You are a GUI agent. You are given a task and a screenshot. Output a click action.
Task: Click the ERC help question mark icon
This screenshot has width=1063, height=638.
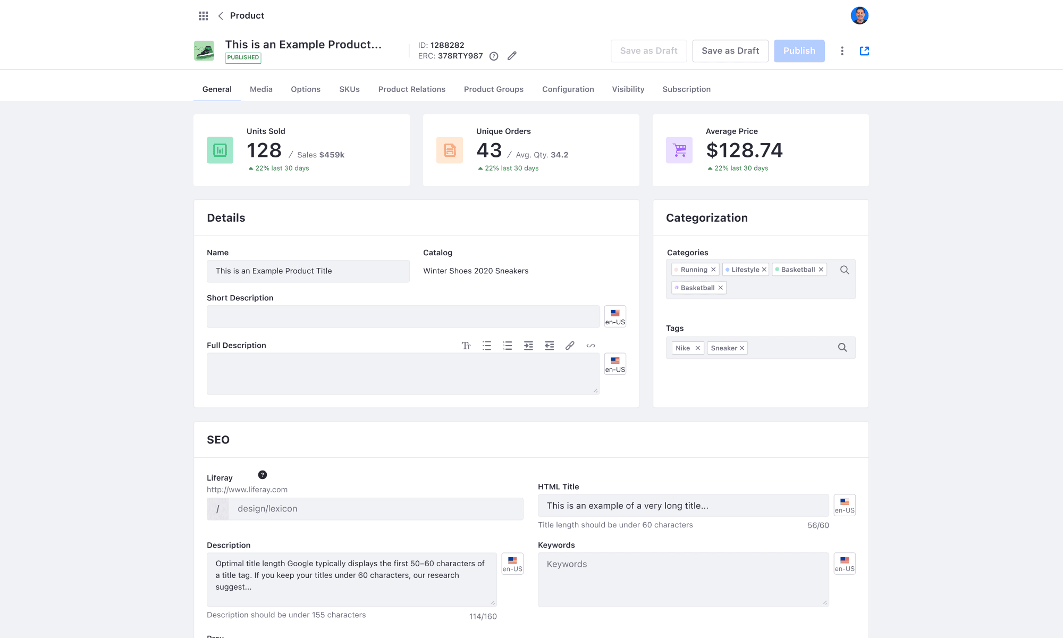pos(494,56)
